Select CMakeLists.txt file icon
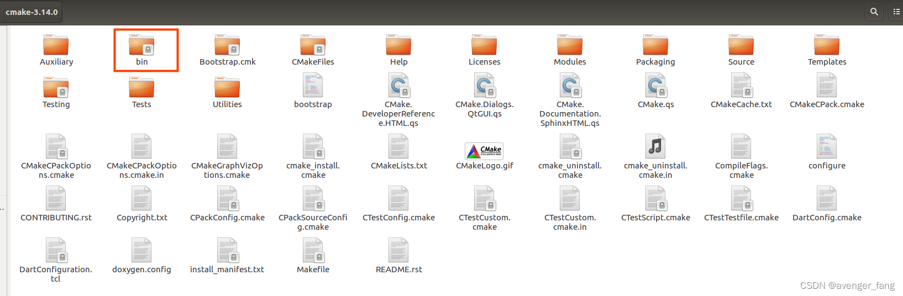903x296 pixels. point(398,146)
